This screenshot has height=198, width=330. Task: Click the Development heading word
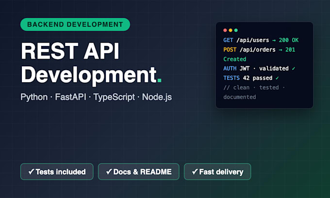(89, 75)
